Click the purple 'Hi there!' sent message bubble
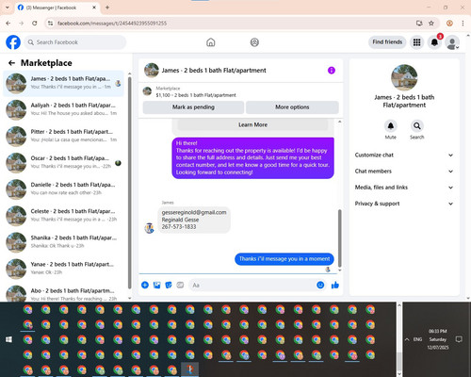The image size is (471, 377). (x=252, y=158)
